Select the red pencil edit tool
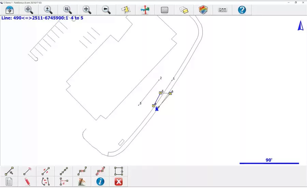 point(27,182)
